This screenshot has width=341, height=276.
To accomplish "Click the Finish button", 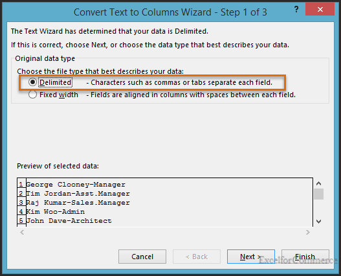I will click(x=305, y=257).
